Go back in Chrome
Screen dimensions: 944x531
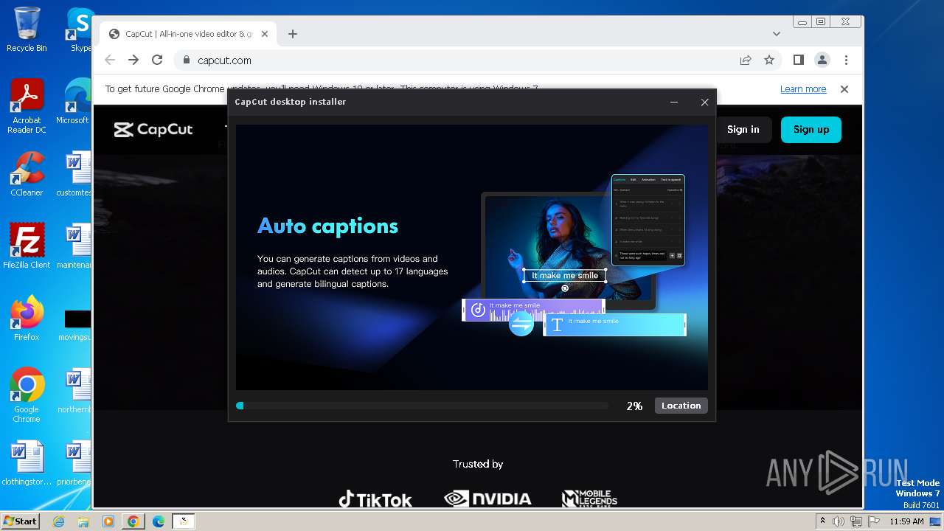[110, 60]
